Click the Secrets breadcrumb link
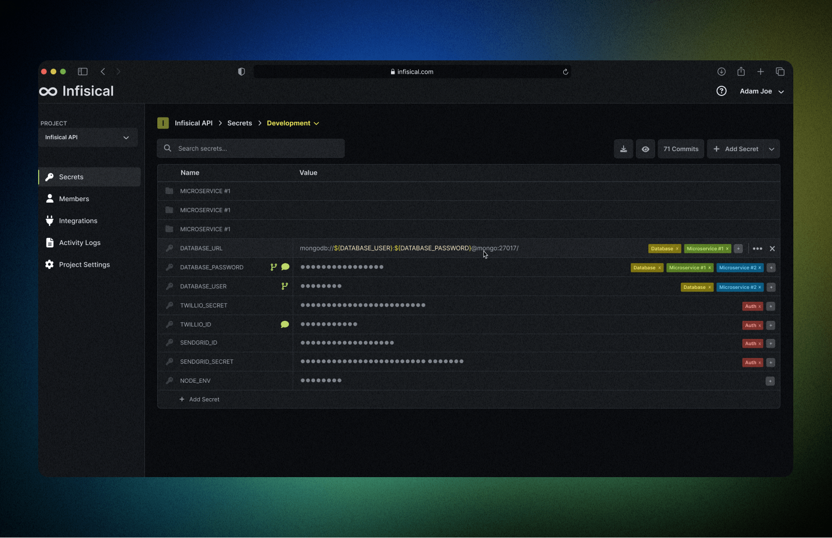This screenshot has height=538, width=832. (x=240, y=123)
